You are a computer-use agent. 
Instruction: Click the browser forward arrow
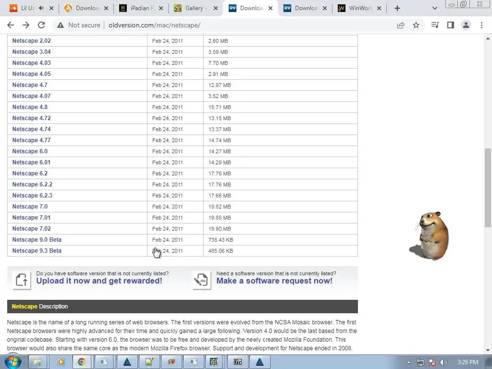click(26, 25)
